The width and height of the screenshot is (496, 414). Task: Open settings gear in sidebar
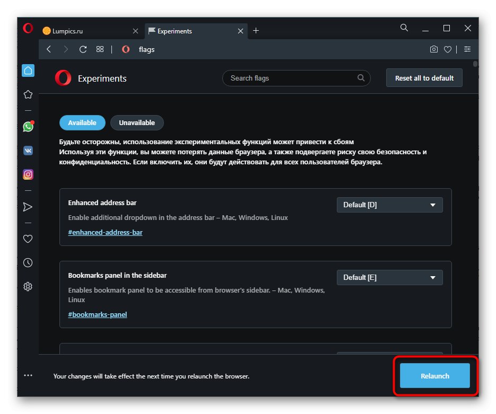28,287
